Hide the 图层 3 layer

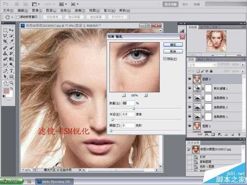(x=190, y=79)
